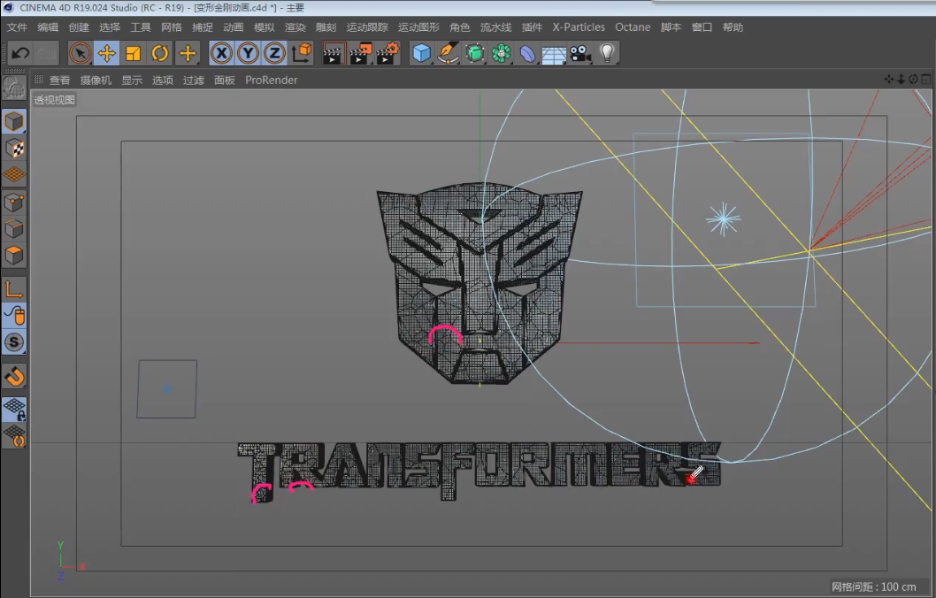Click the floor environment icon
The image size is (936, 598).
(554, 53)
